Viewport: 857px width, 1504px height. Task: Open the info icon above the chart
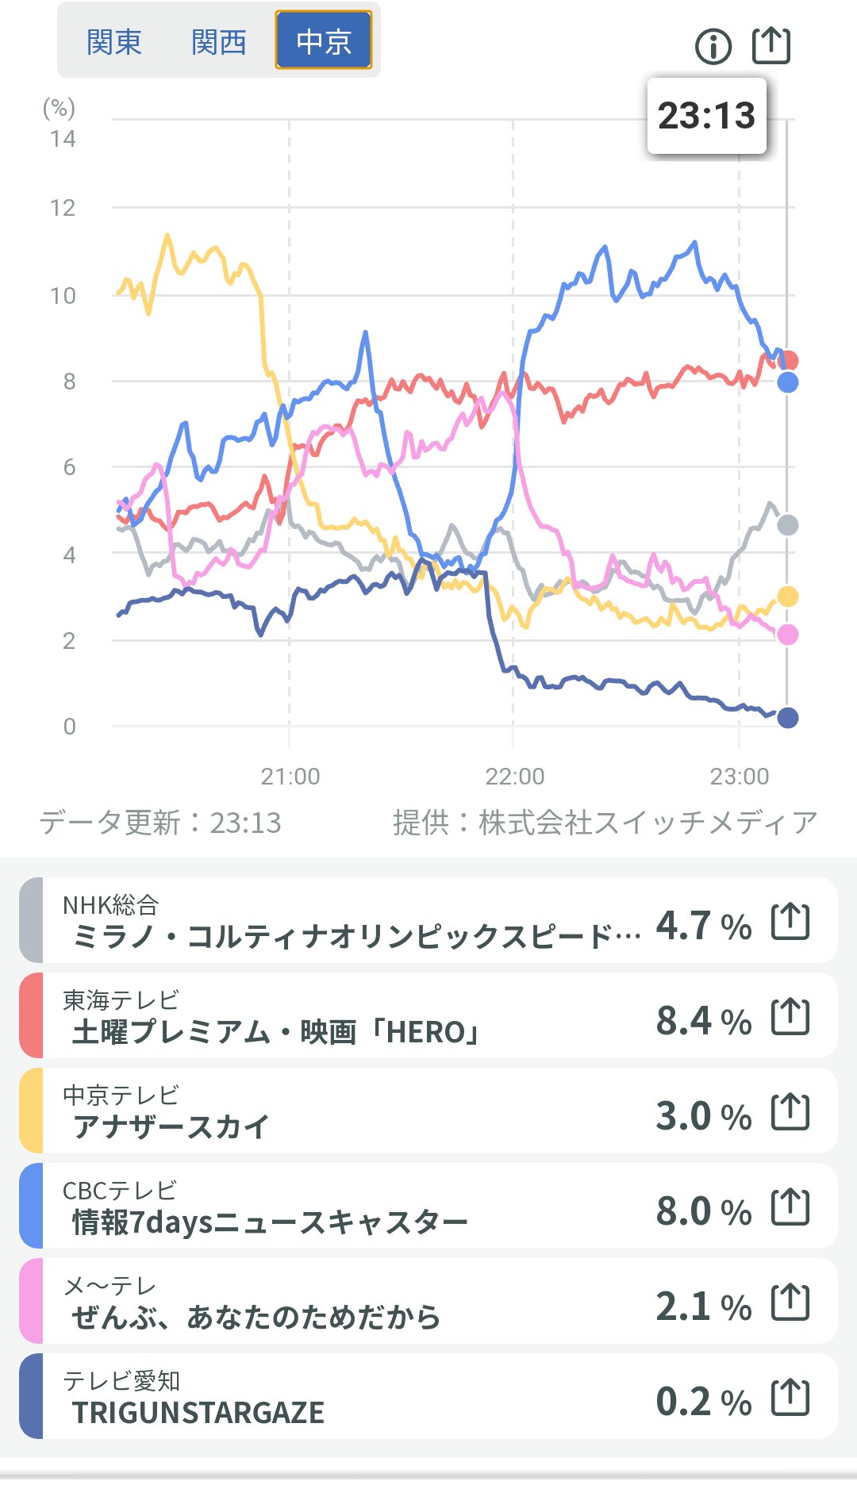click(713, 47)
